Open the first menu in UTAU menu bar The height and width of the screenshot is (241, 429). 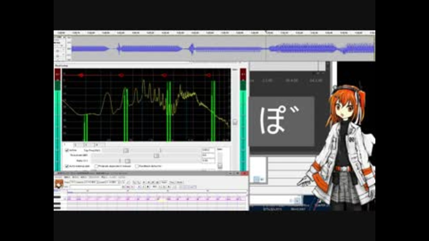point(58,177)
